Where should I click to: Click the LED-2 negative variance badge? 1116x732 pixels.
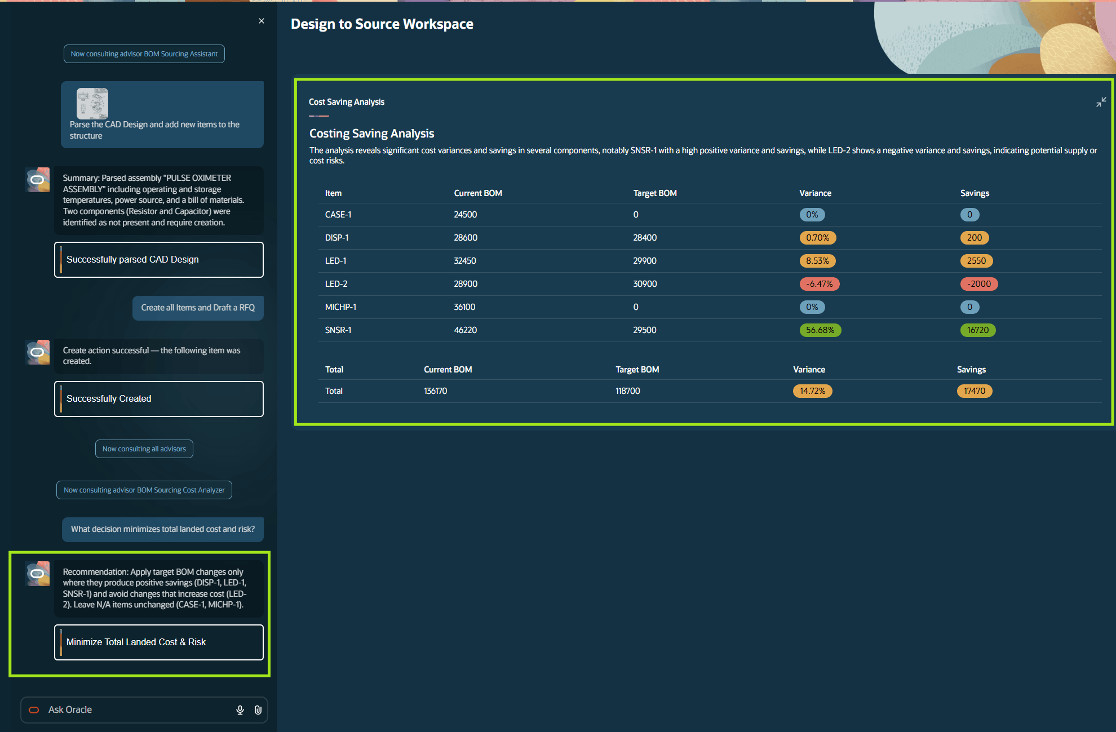click(x=819, y=283)
